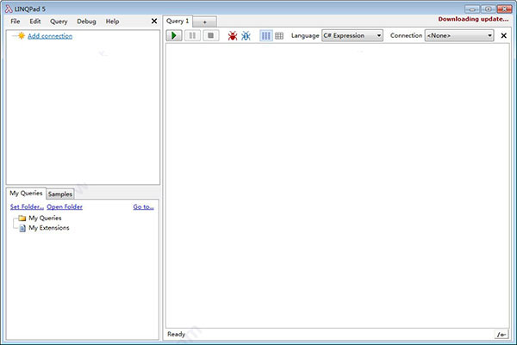Click the Ready status text

177,334
